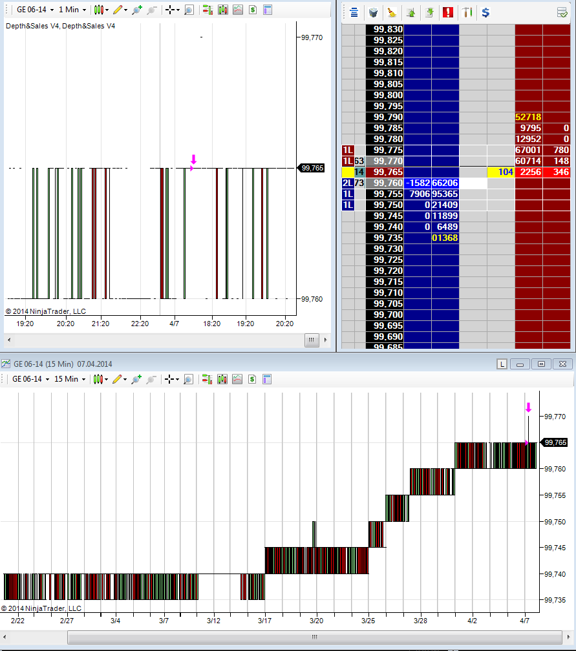This screenshot has height=651, width=576.
Task: Click the 15 Min chart horizontal scrollbar thumb
Action: pyautogui.click(x=315, y=637)
